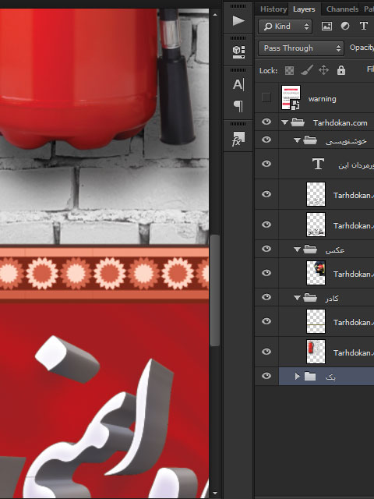The image size is (374, 499).
Task: Hide the Tarhdokan layer inside عکس group
Action: [266, 273]
